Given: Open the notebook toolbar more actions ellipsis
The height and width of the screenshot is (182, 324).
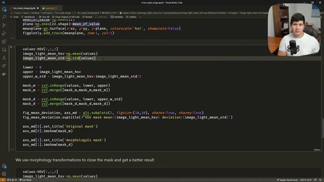Looking at the screenshot, I should pyautogui.click(x=140, y=17).
